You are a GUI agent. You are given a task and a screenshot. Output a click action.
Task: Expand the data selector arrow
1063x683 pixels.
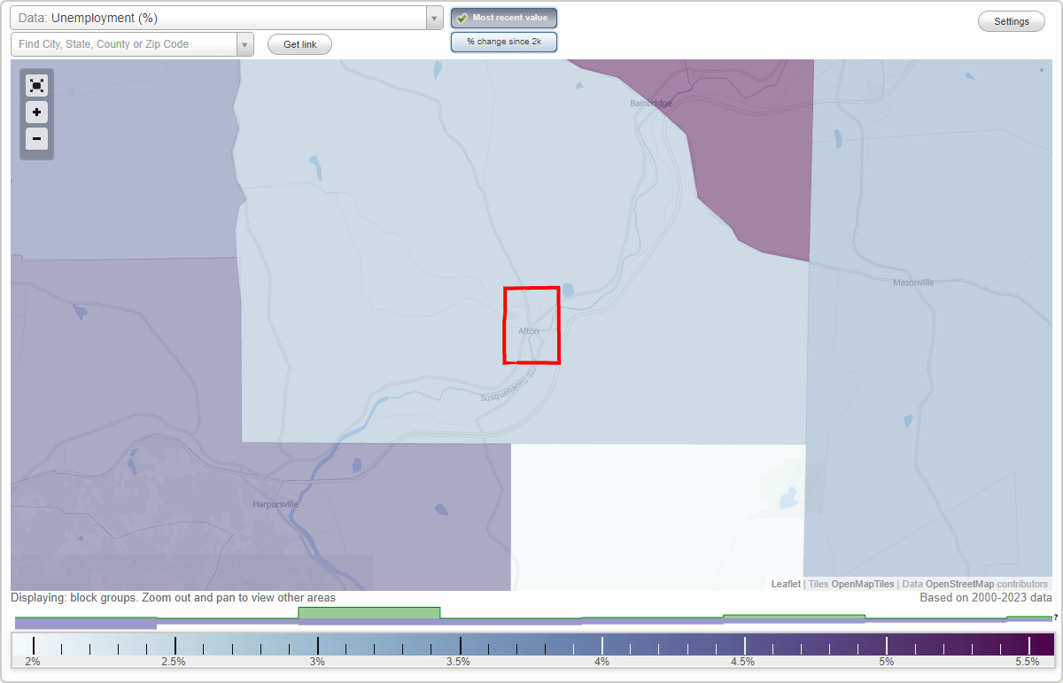click(x=434, y=18)
